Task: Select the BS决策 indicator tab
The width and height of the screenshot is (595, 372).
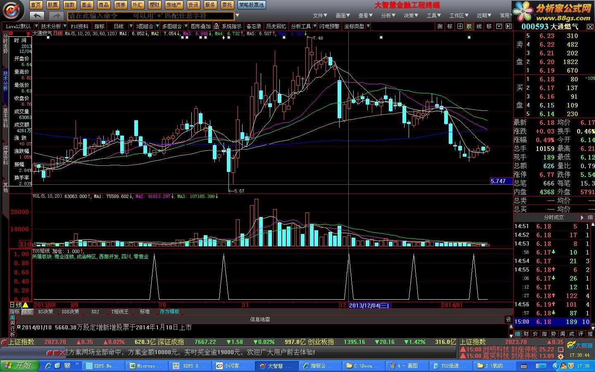Action: (x=45, y=312)
